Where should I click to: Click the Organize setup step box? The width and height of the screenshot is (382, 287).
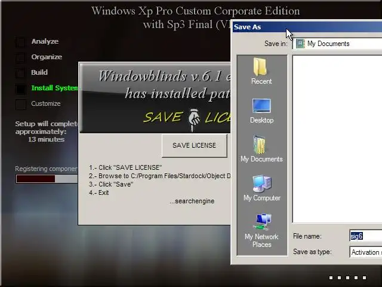coord(20,57)
